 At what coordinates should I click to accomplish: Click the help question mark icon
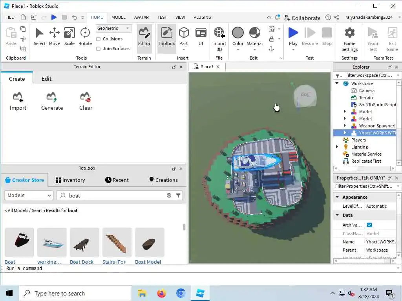[328, 17]
